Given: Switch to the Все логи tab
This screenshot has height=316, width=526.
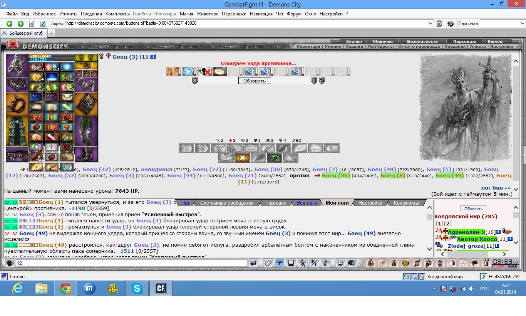Looking at the screenshot, I should 307,203.
